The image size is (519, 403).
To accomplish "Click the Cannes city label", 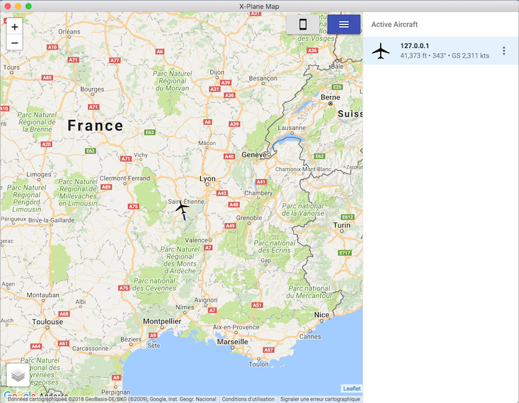I will point(310,337).
